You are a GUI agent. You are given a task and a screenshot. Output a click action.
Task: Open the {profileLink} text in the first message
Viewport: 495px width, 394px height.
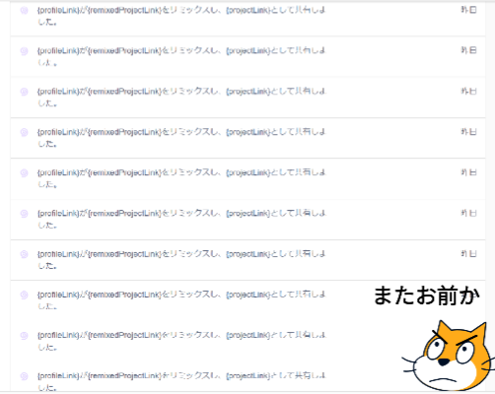pyautogui.click(x=58, y=10)
